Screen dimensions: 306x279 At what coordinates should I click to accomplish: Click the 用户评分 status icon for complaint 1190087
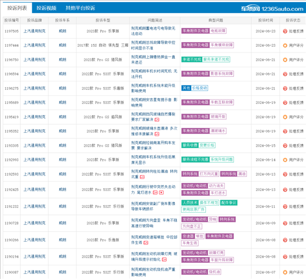point(285,272)
